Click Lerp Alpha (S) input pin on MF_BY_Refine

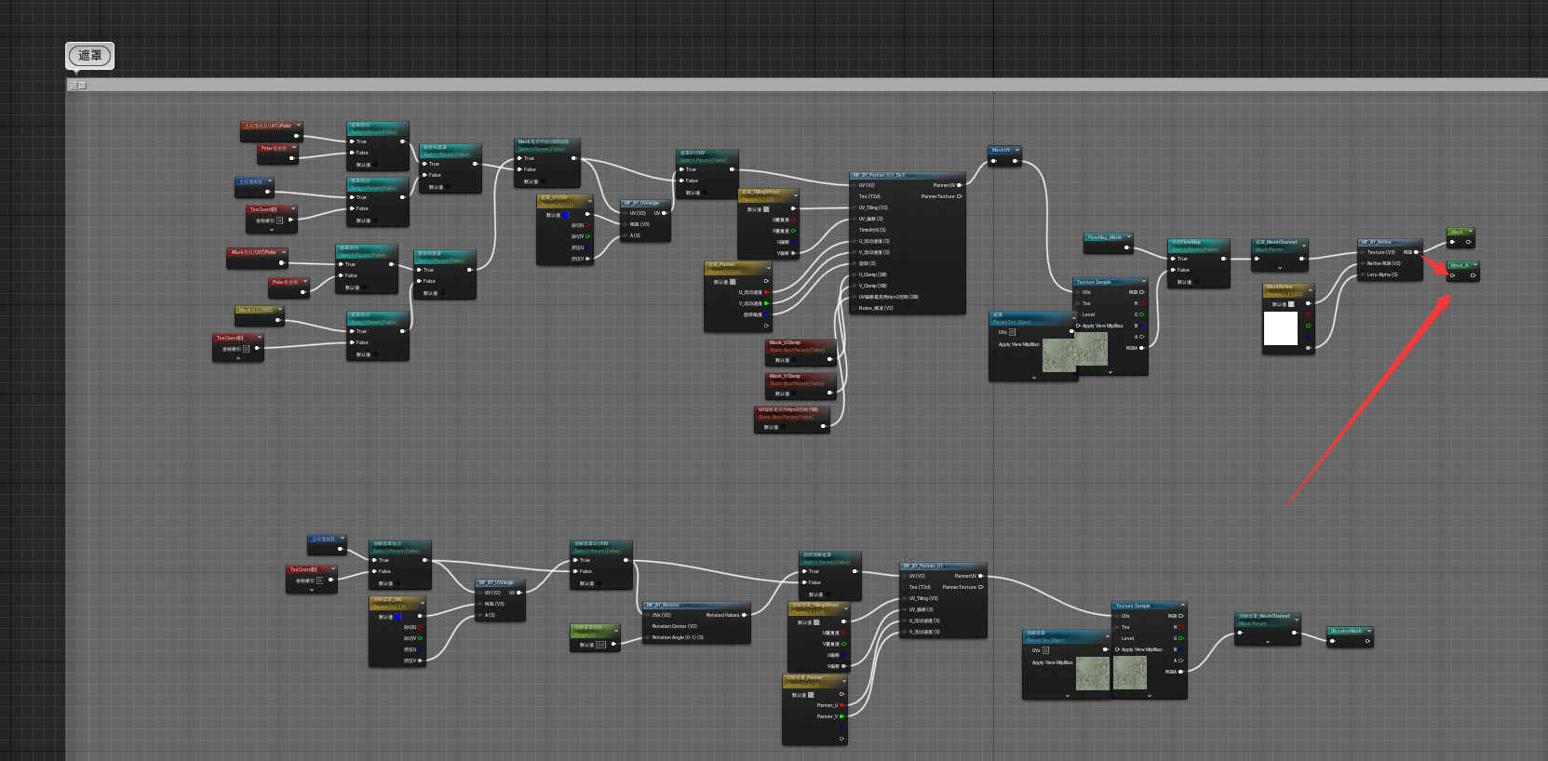(x=1362, y=274)
